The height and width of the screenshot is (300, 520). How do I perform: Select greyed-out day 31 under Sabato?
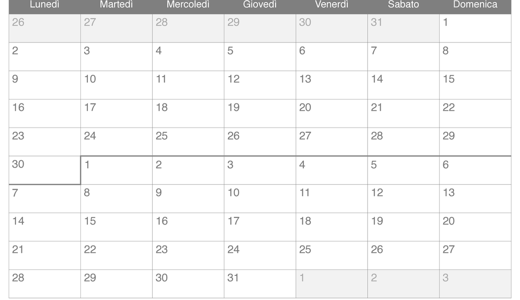click(x=404, y=28)
